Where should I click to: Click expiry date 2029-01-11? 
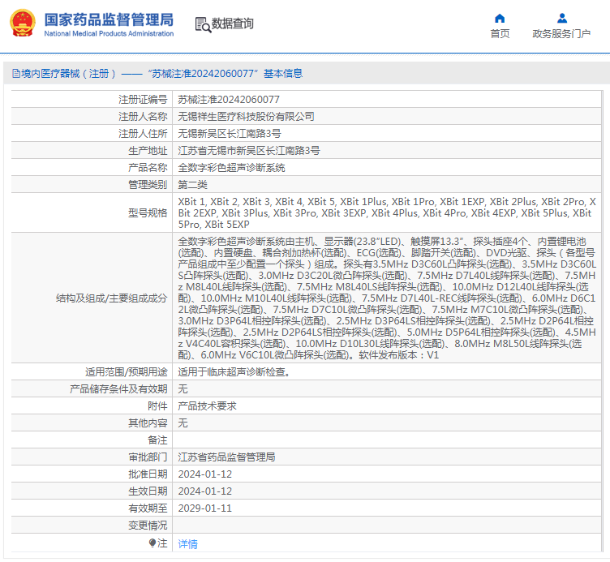(x=204, y=508)
